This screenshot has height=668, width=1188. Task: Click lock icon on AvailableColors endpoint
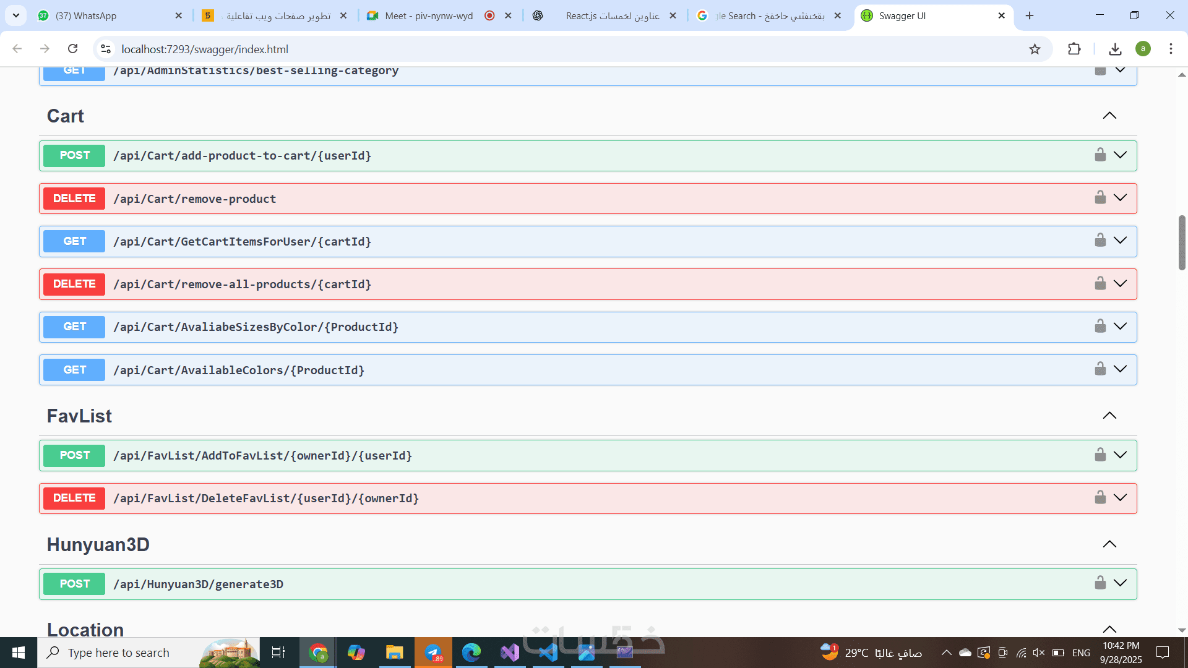tap(1100, 369)
